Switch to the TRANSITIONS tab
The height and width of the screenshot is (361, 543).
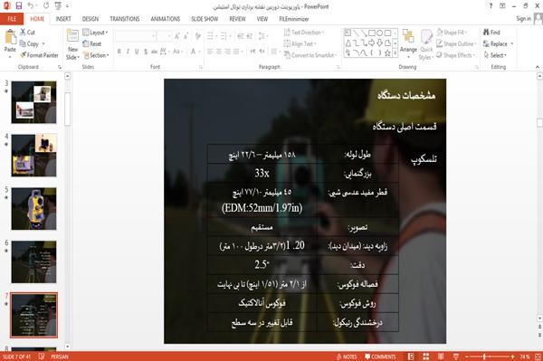(x=125, y=19)
